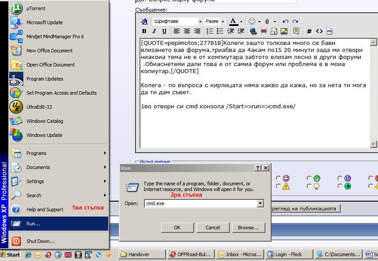
Task: Click the remove link icon
Action: tap(264, 31)
